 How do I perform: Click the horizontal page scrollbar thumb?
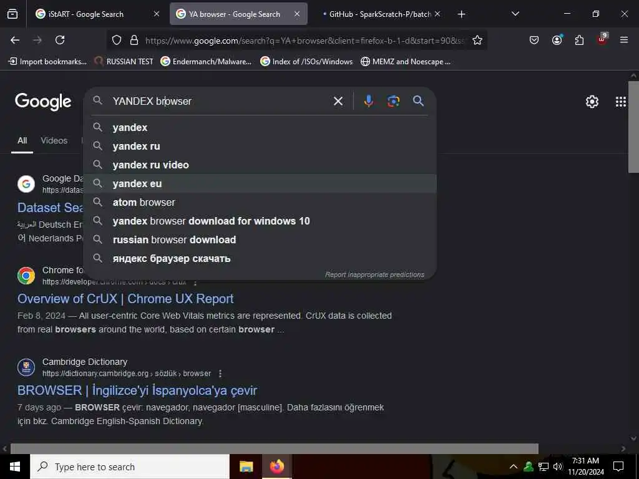pyautogui.click(x=275, y=448)
